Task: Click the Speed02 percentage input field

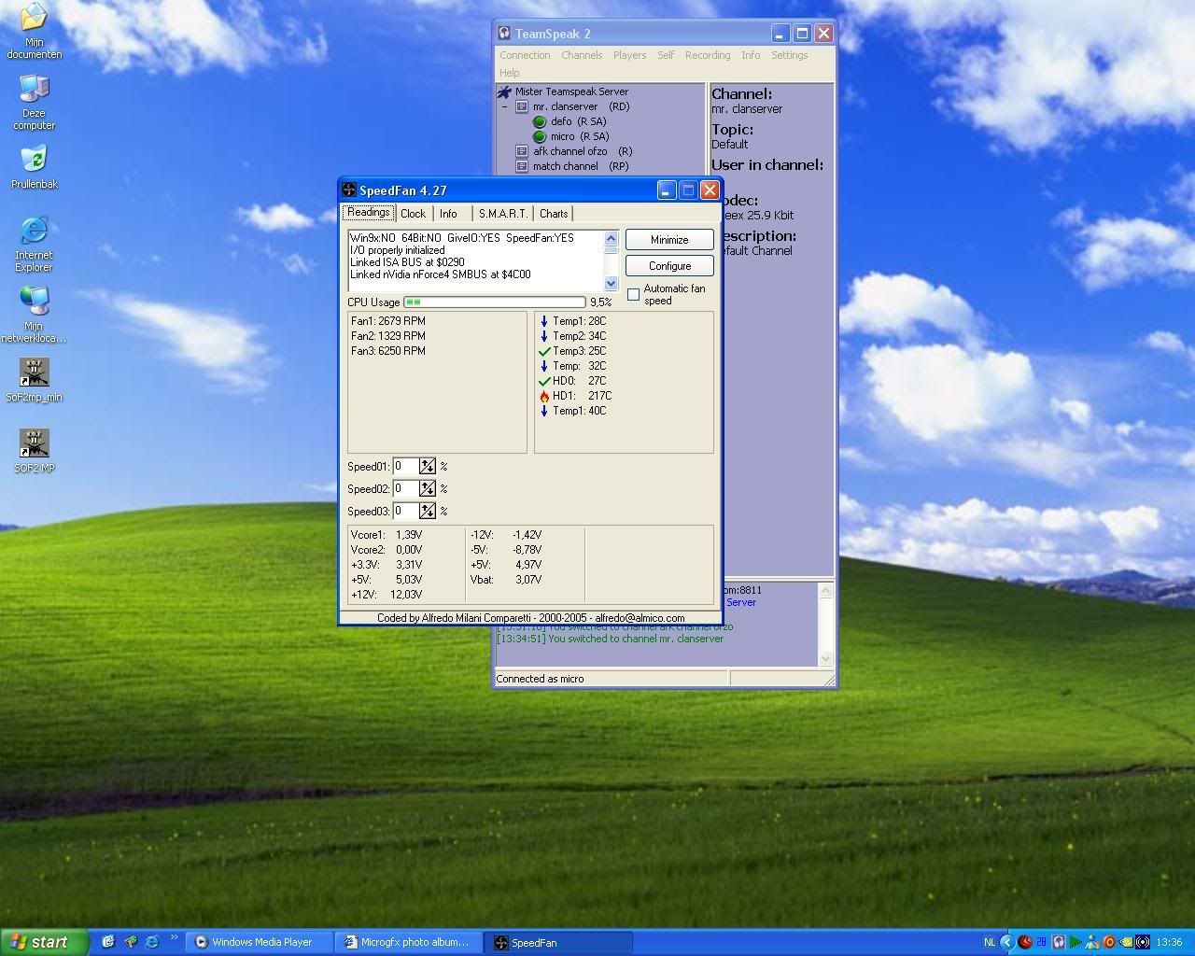Action: 405,488
